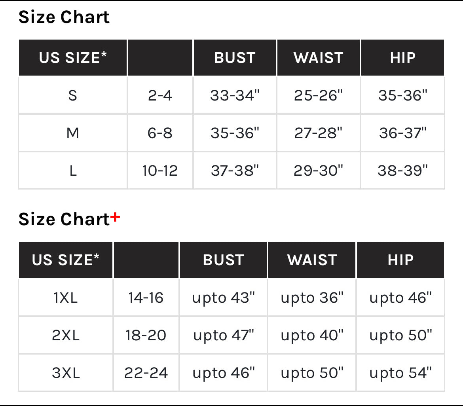Screen dimensions: 463x406
Task: Select the 35-36" hip cell for S
Action: click(403, 95)
